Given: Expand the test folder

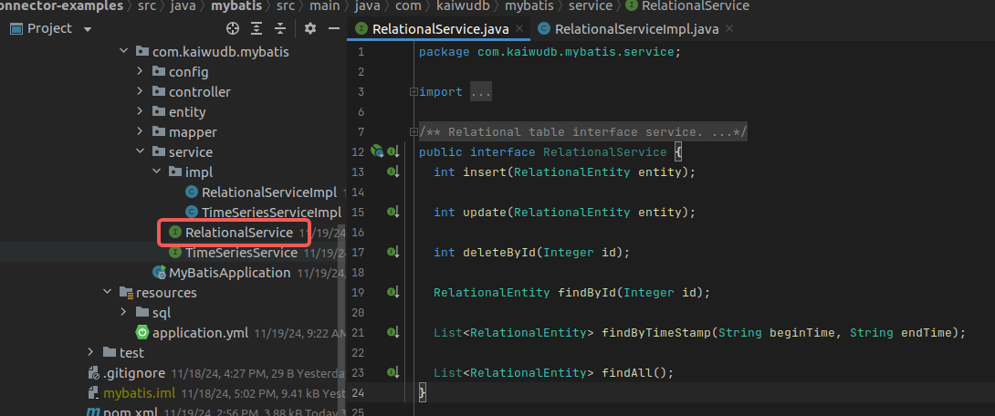Looking at the screenshot, I should 90,353.
